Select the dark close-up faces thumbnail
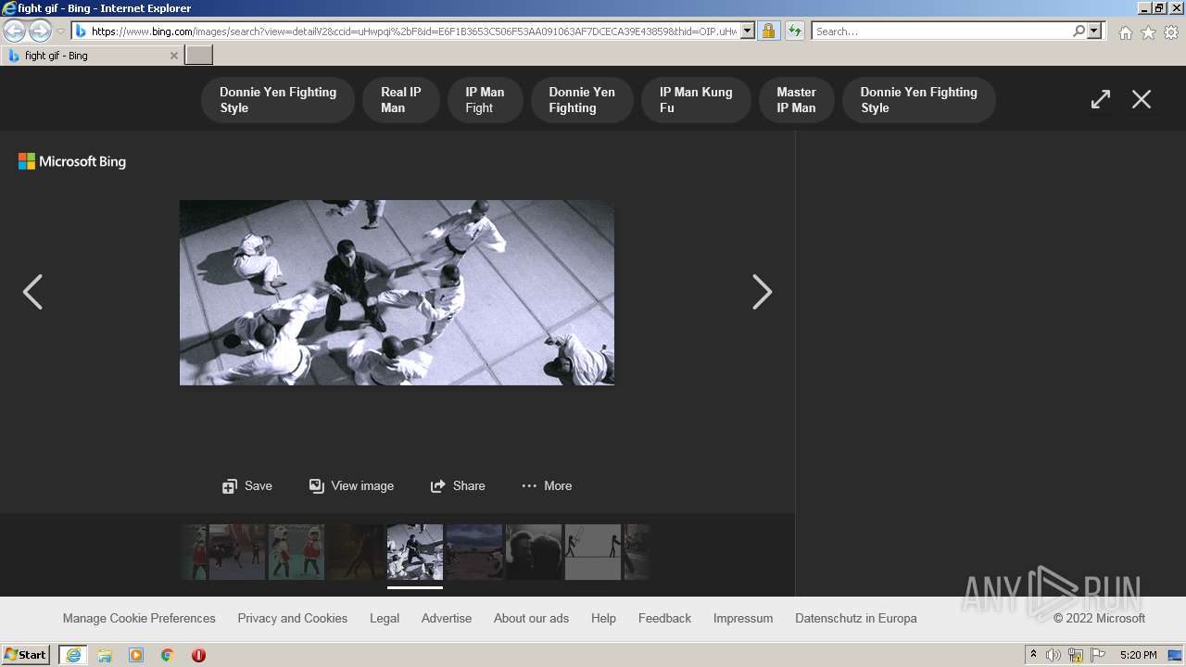Screen dimensions: 1186x667 pos(534,552)
